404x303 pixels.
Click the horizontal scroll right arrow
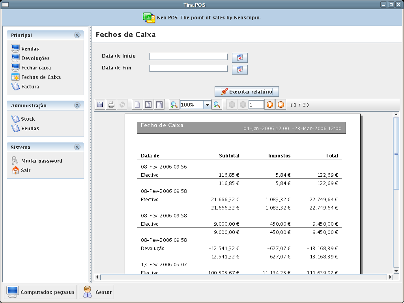point(390,277)
